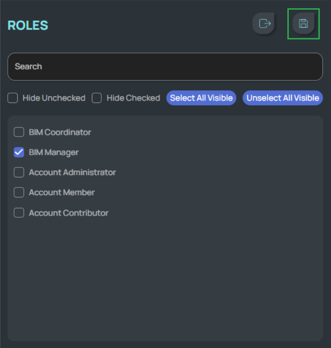
Task: Click the export icon beside save
Action: click(x=264, y=24)
